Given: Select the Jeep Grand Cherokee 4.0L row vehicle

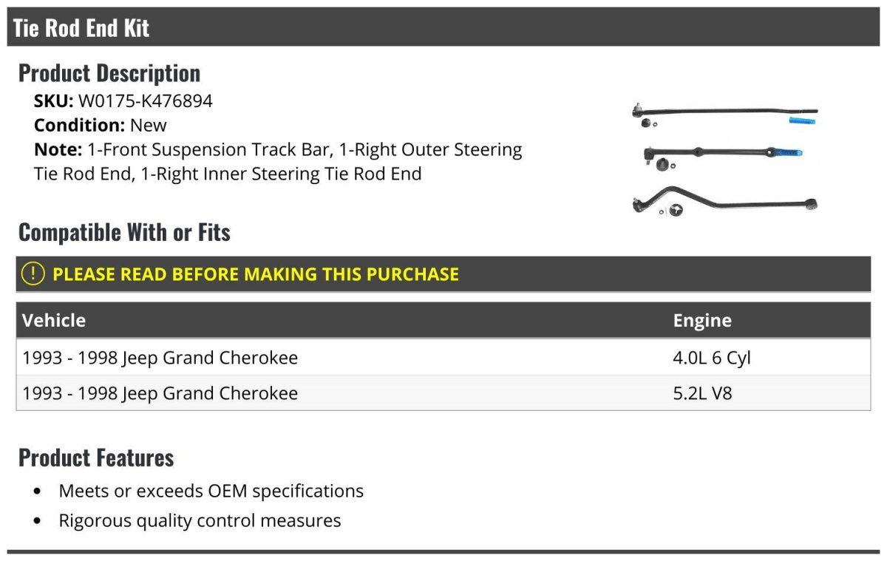Looking at the screenshot, I should (160, 358).
